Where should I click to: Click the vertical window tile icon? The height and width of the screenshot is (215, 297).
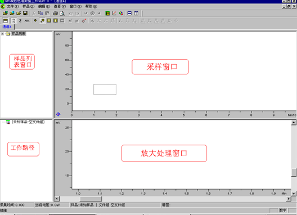(136, 14)
